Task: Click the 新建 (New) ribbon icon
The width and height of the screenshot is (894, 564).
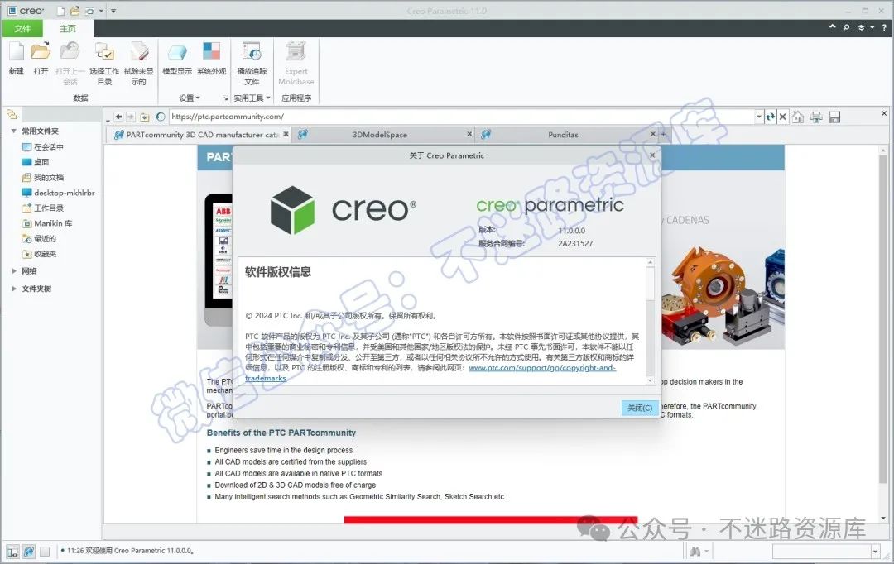Action: 17,51
